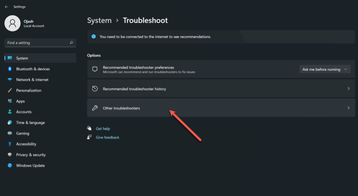This screenshot has width=358, height=196.
Task: Click the Options section heading
Action: click(x=94, y=55)
